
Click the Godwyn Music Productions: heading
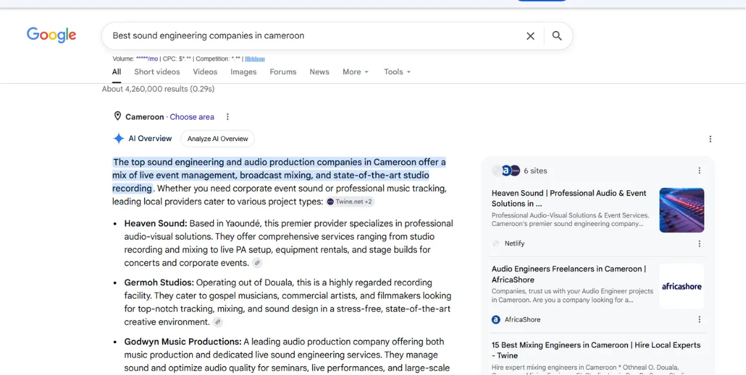tap(183, 342)
